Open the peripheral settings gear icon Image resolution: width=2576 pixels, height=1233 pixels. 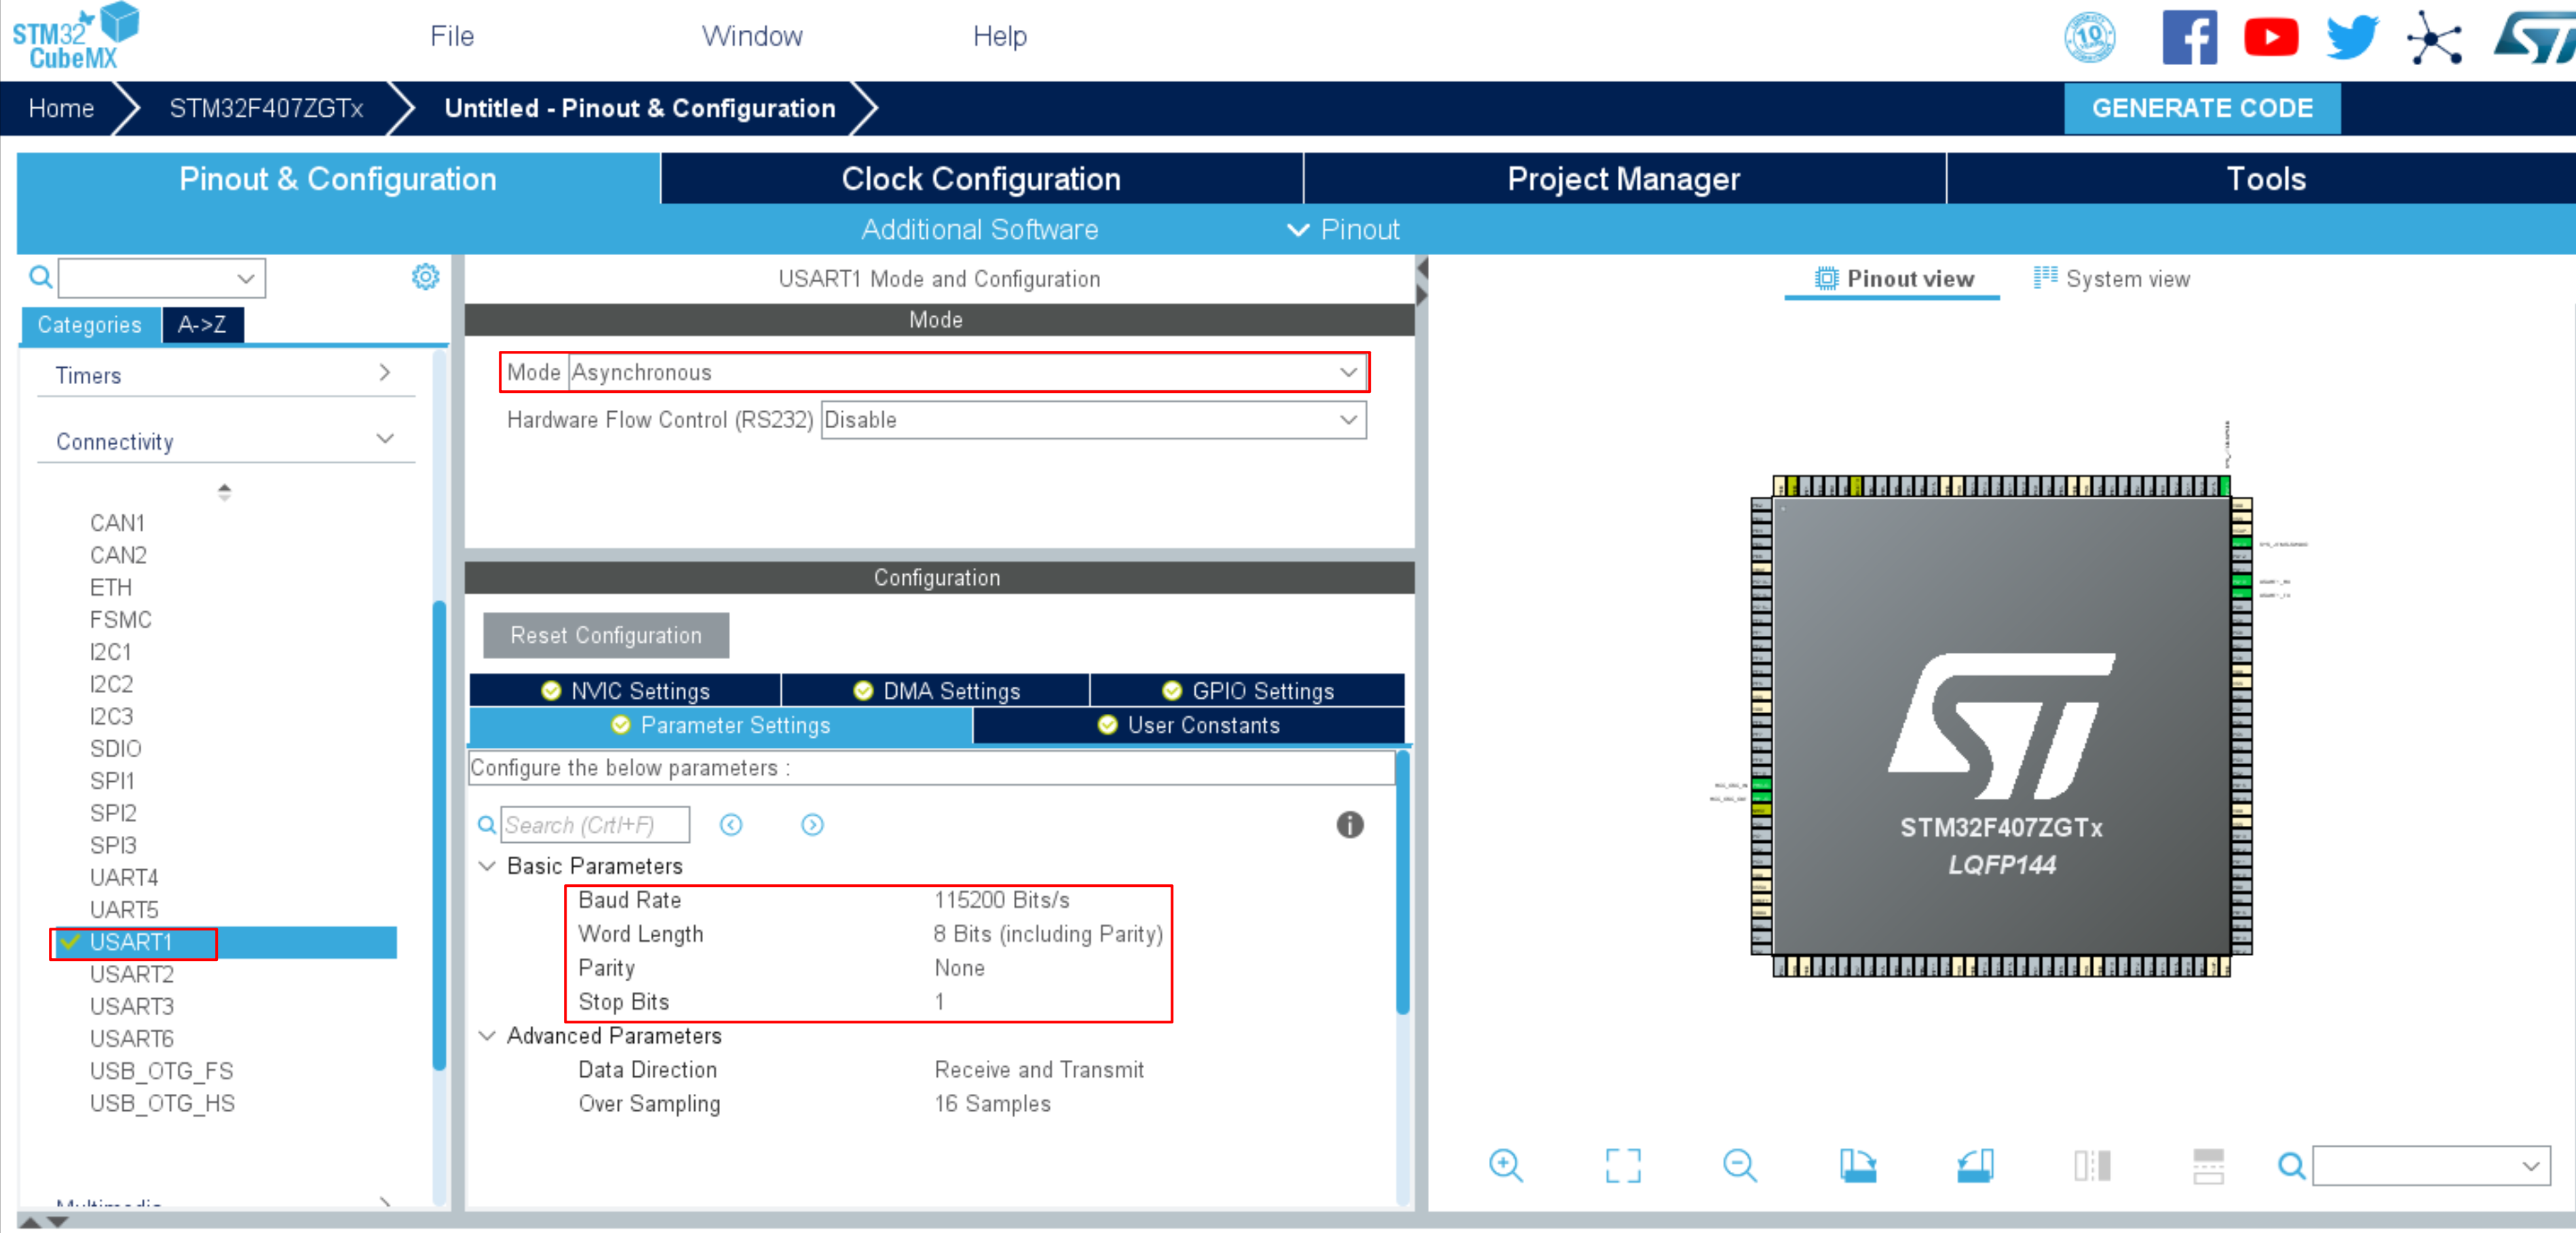[425, 277]
